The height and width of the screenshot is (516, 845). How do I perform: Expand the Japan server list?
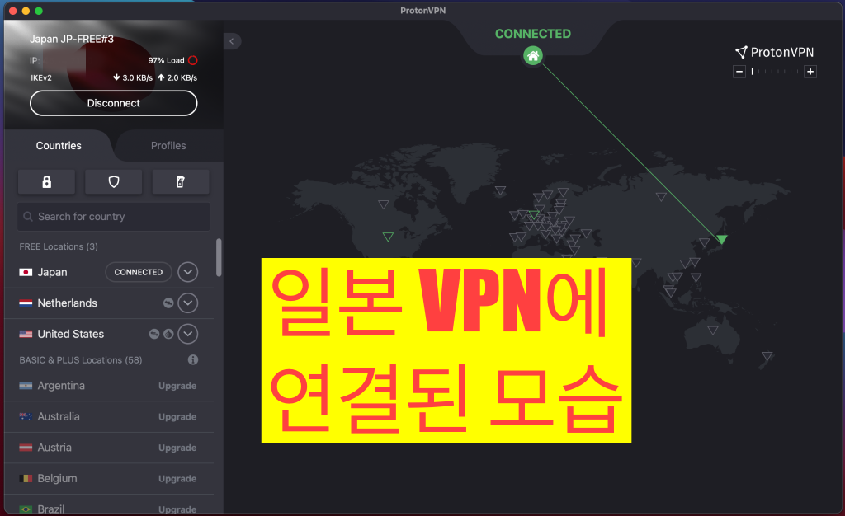[x=187, y=272]
